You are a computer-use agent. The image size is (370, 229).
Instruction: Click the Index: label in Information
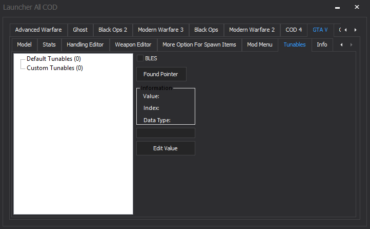tap(151, 108)
